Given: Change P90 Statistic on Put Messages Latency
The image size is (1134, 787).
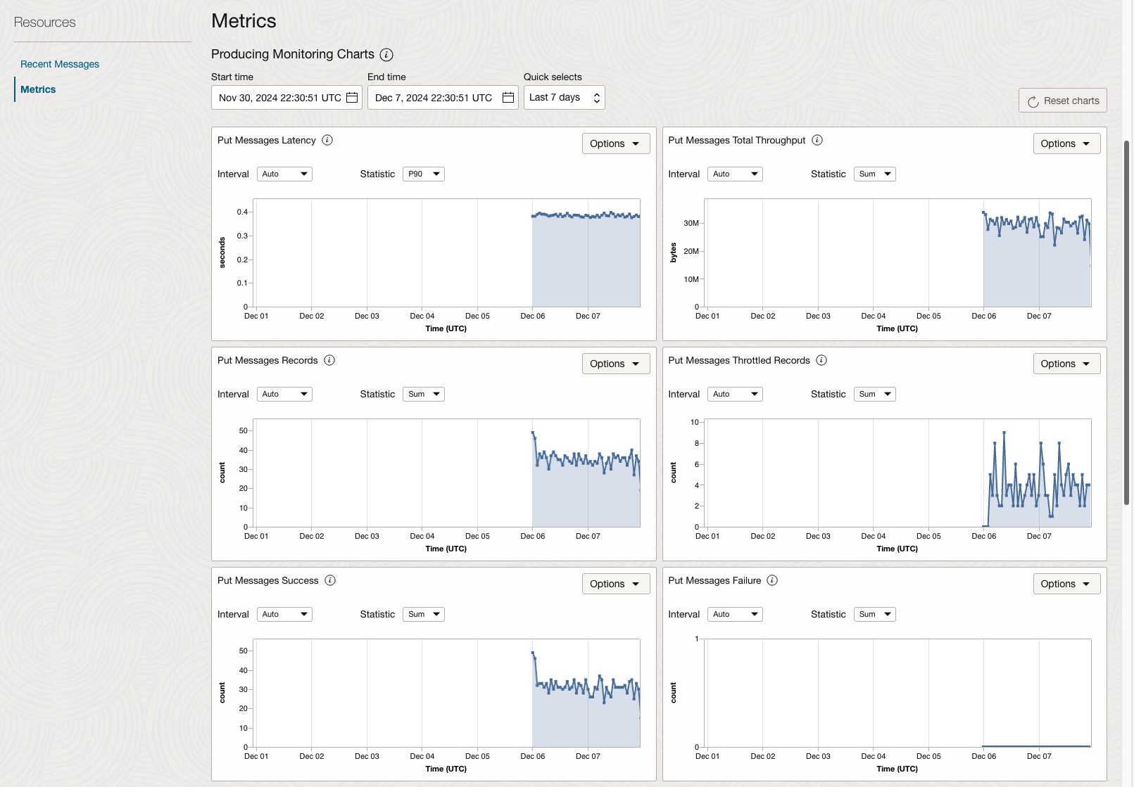Looking at the screenshot, I should [x=424, y=174].
